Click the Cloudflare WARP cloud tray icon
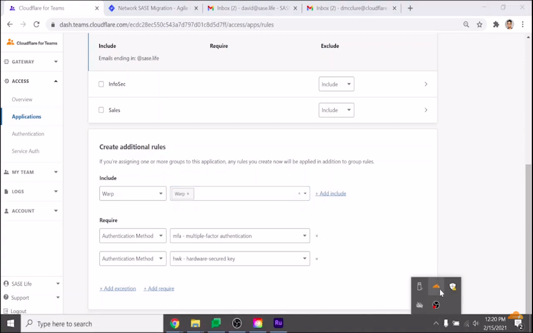This screenshot has width=533, height=333. coord(436,286)
